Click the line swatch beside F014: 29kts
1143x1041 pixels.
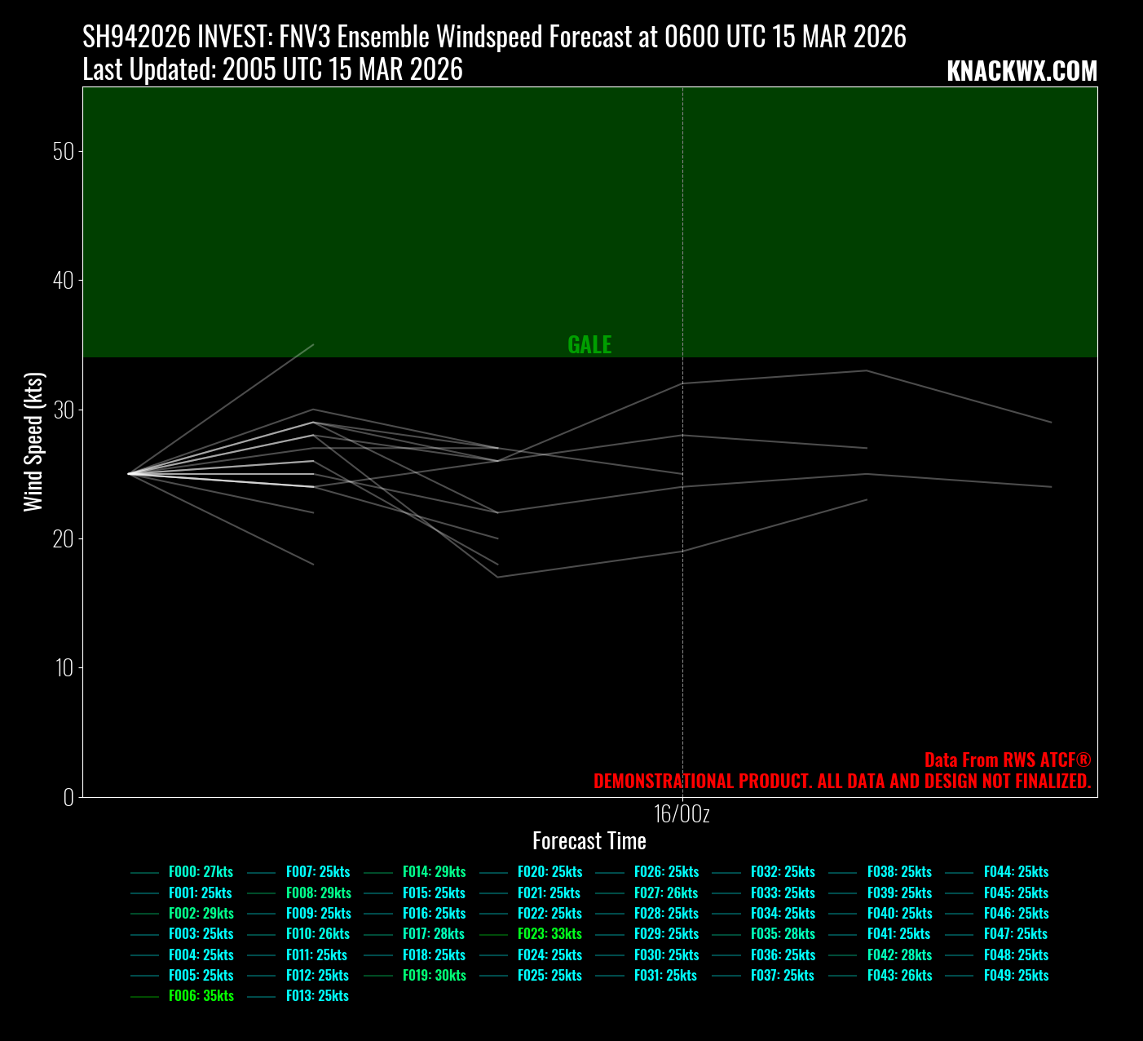[378, 872]
